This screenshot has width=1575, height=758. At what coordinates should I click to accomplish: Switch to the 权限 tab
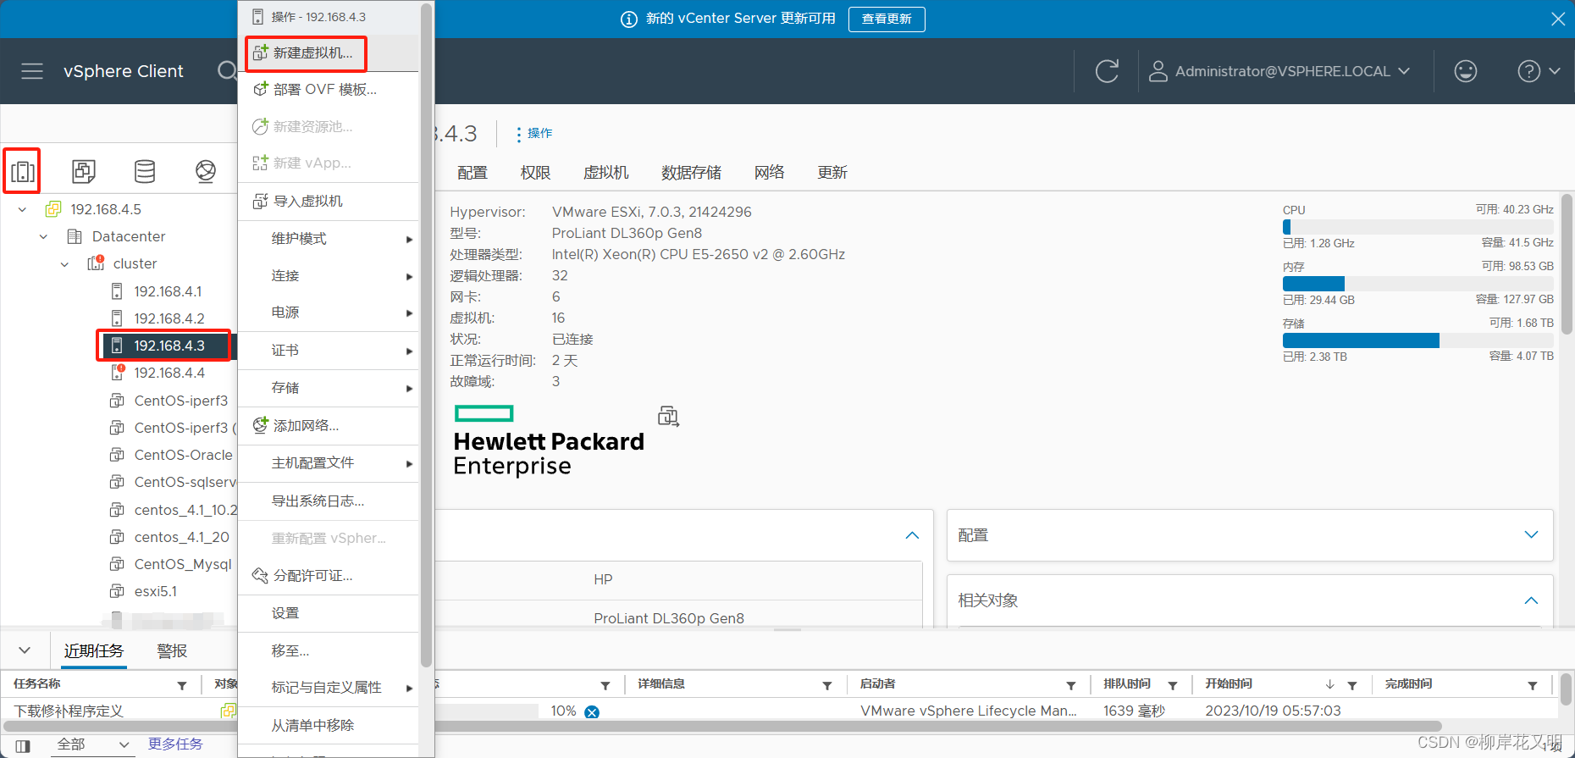pyautogui.click(x=535, y=173)
